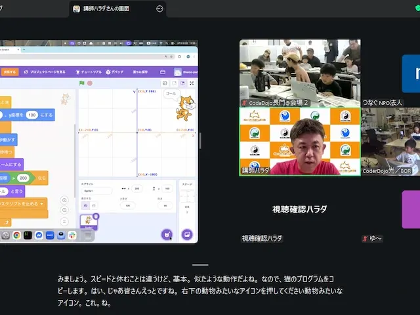Open Terminal from the shared Mac dock
This screenshot has height=315, width=420.
coord(28,235)
